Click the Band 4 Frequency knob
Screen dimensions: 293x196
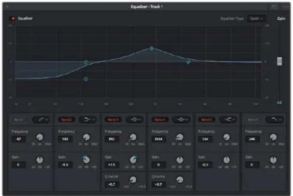point(180,137)
